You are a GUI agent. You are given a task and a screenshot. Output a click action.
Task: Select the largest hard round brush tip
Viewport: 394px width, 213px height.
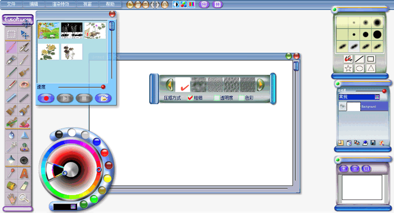click(377, 35)
